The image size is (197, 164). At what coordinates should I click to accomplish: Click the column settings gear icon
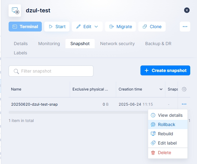[x=184, y=89]
